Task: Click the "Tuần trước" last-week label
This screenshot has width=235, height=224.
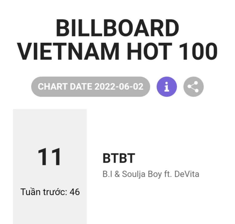Action: pyautogui.click(x=44, y=192)
